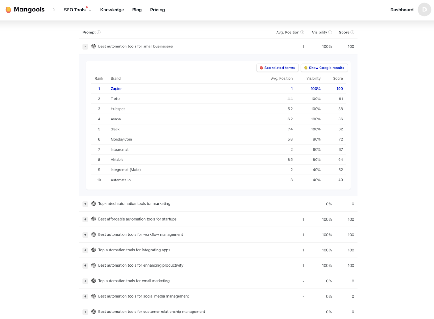Select the Hubspot brand row
Image resolution: width=434 pixels, height=319 pixels.
pyautogui.click(x=219, y=109)
